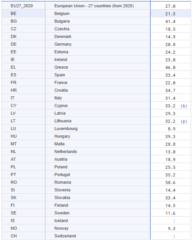Click the HR code for Croatia
Image resolution: width=193 pixels, height=242 pixels.
13,90
